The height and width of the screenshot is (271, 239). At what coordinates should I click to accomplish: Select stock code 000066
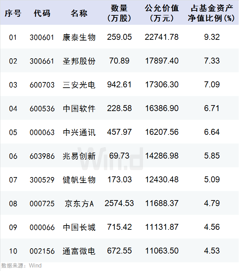point(42,227)
